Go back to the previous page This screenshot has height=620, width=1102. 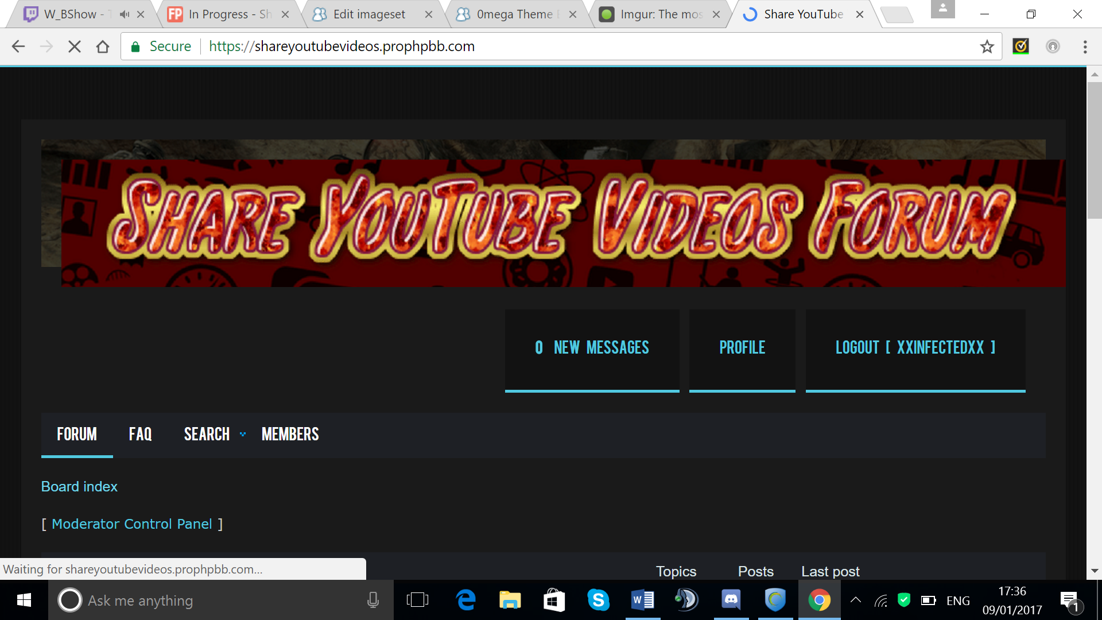click(18, 46)
